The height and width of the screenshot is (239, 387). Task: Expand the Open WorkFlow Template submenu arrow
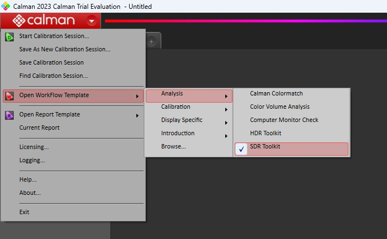click(137, 96)
